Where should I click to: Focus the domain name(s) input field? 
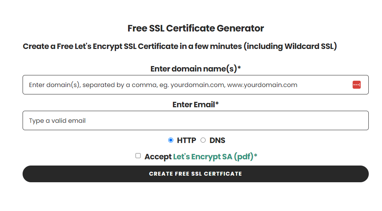point(195,85)
